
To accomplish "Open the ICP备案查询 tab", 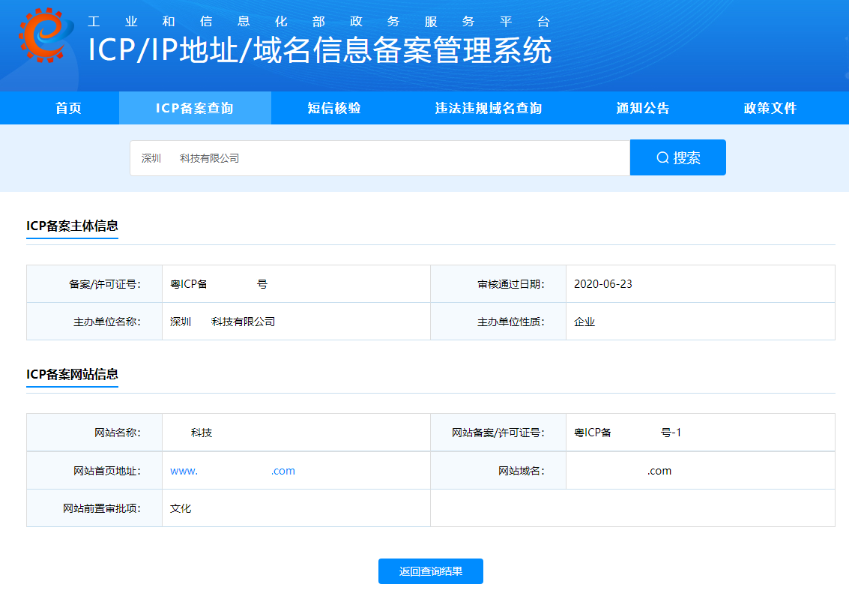I will point(194,107).
